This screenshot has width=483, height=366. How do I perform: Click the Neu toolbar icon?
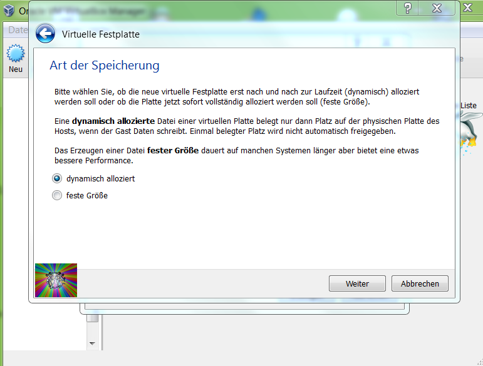(15, 58)
